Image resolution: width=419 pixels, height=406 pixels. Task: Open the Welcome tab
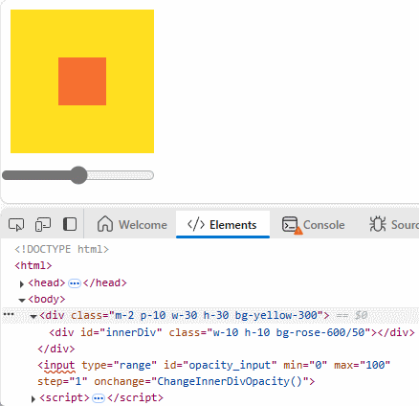coord(132,224)
